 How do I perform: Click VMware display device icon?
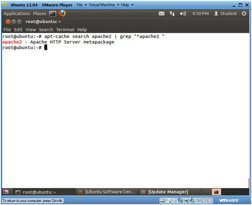click(198, 200)
